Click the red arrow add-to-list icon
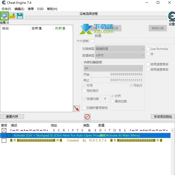 pyautogui.click(x=77, y=109)
